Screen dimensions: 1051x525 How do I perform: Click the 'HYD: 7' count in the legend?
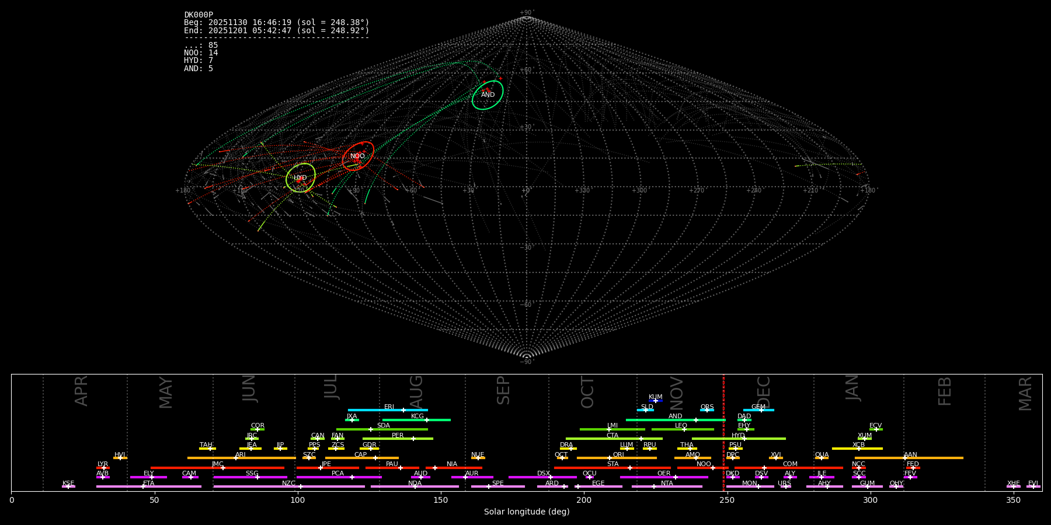point(199,60)
